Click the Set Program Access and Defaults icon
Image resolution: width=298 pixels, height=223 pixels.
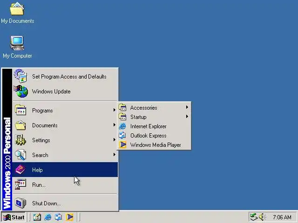tap(20, 76)
